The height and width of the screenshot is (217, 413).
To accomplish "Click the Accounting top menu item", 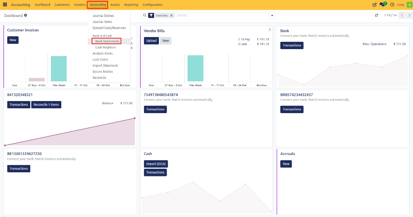I will [x=98, y=5].
